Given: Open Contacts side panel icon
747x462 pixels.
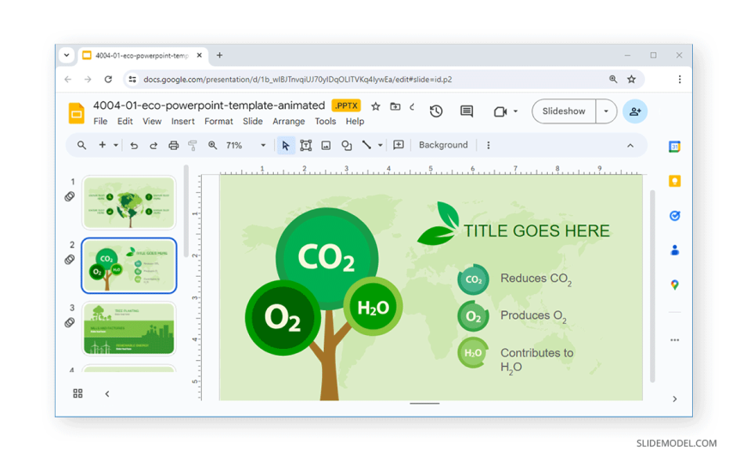Looking at the screenshot, I should (x=675, y=250).
